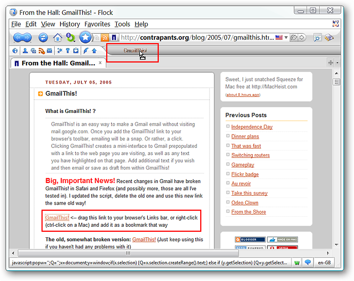Open the Favorites menu

[97, 24]
